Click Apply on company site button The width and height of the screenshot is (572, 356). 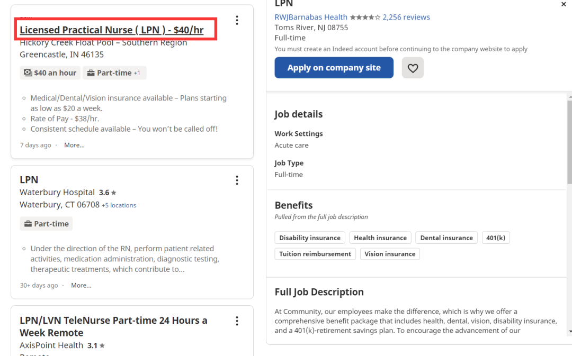[334, 68]
